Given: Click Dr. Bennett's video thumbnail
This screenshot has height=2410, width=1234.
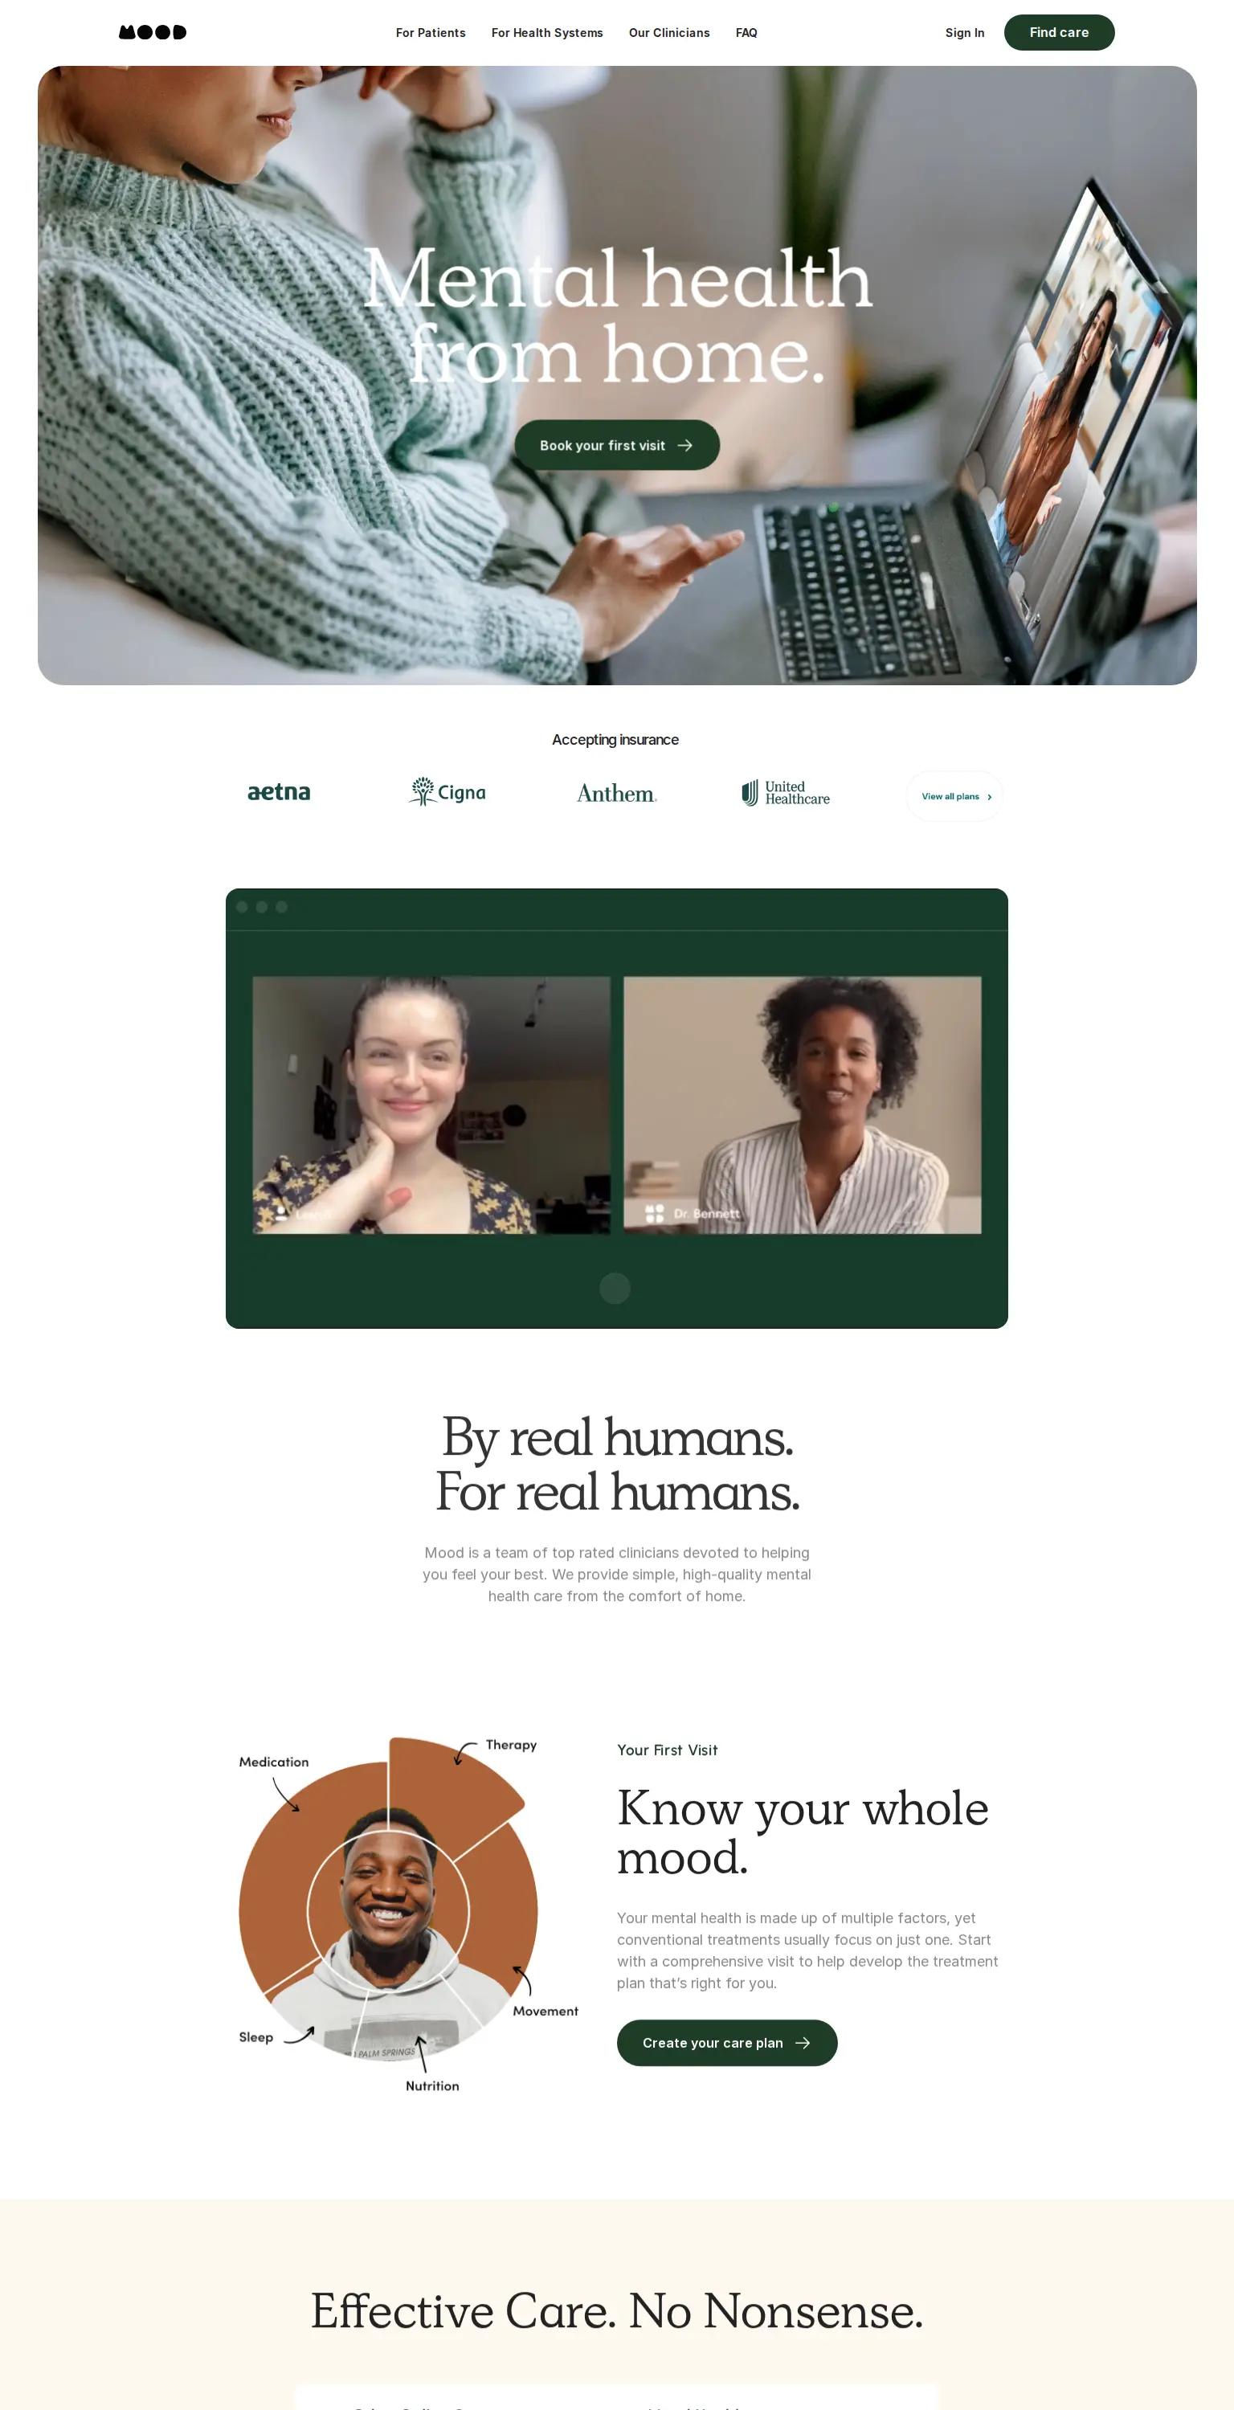Looking at the screenshot, I should click(803, 1105).
